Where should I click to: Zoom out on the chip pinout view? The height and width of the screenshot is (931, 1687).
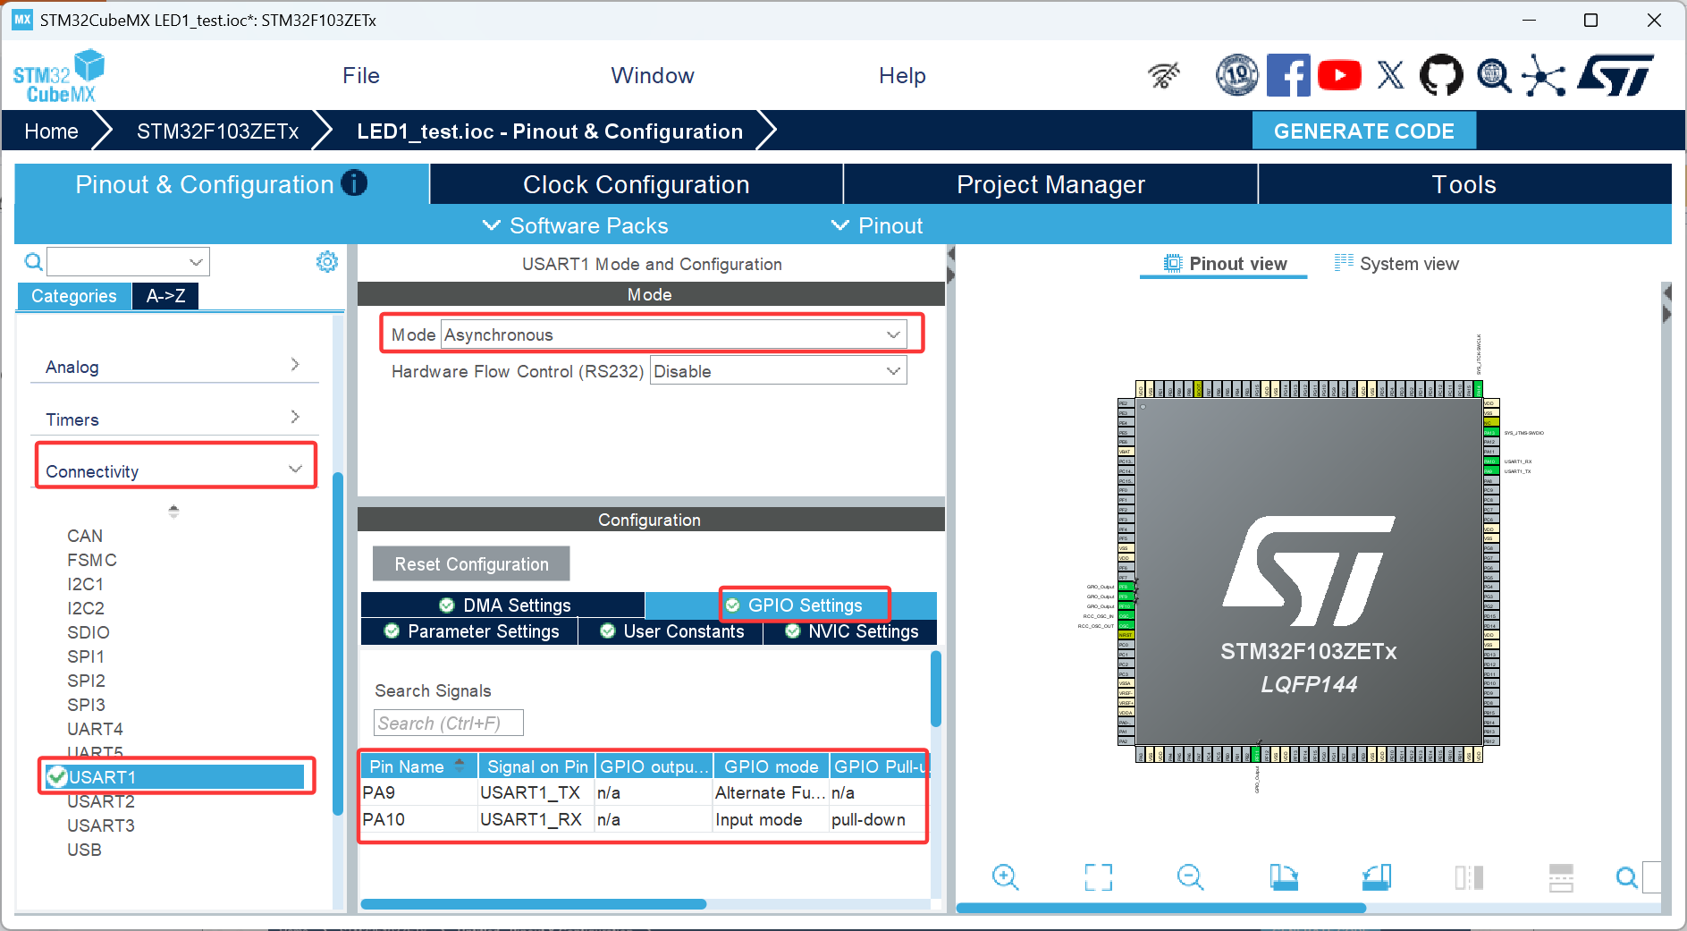1190,877
